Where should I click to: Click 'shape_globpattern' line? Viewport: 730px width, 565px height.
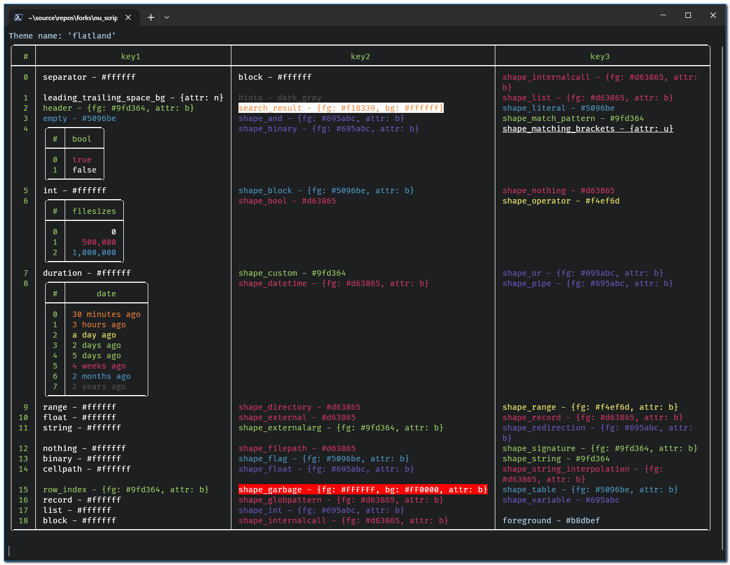coord(341,500)
